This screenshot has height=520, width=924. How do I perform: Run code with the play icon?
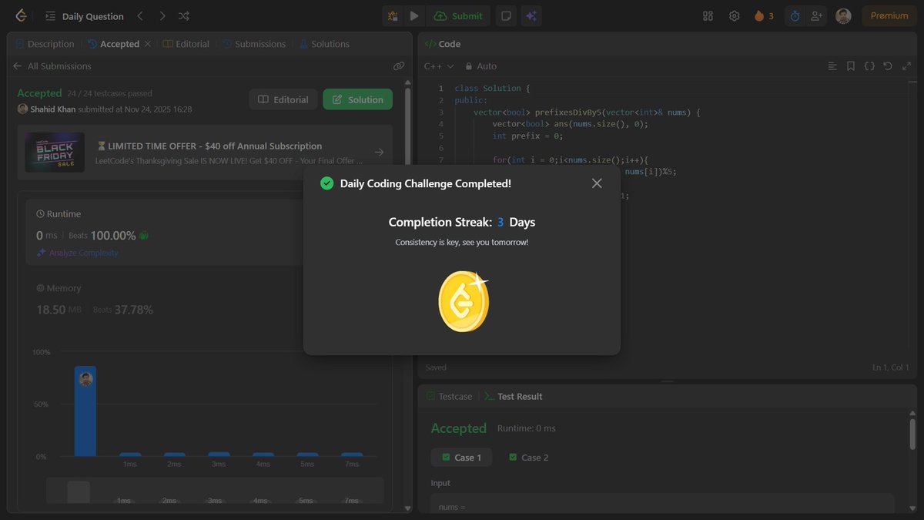(414, 16)
